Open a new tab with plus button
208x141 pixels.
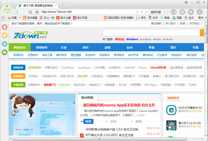pyautogui.click(x=63, y=5)
